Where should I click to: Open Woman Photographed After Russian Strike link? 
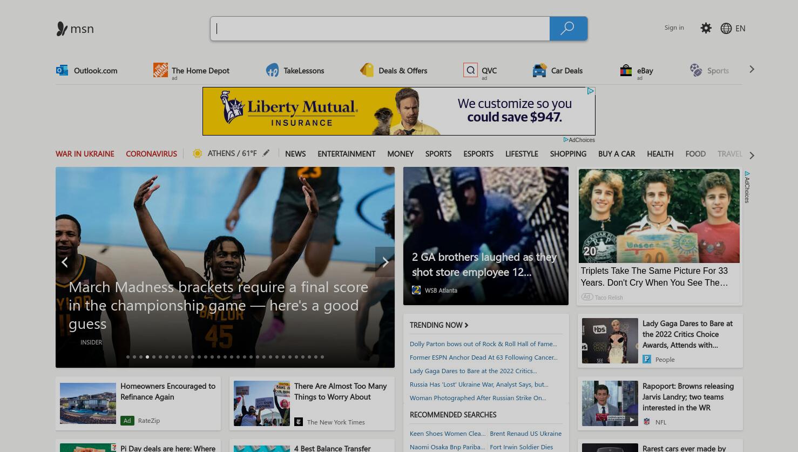click(x=478, y=398)
